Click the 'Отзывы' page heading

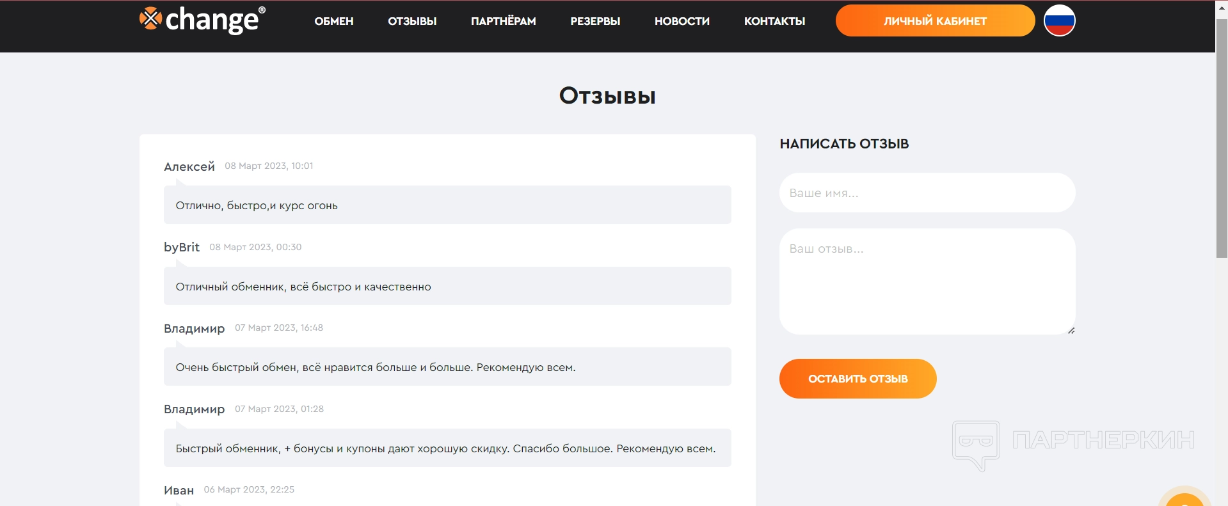pos(607,96)
